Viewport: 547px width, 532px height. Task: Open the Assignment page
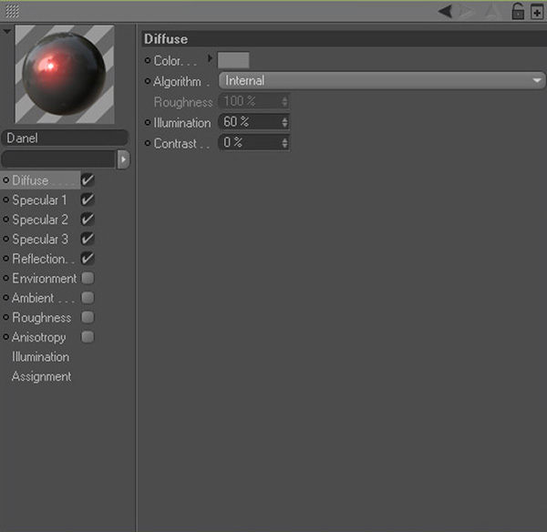pos(41,376)
